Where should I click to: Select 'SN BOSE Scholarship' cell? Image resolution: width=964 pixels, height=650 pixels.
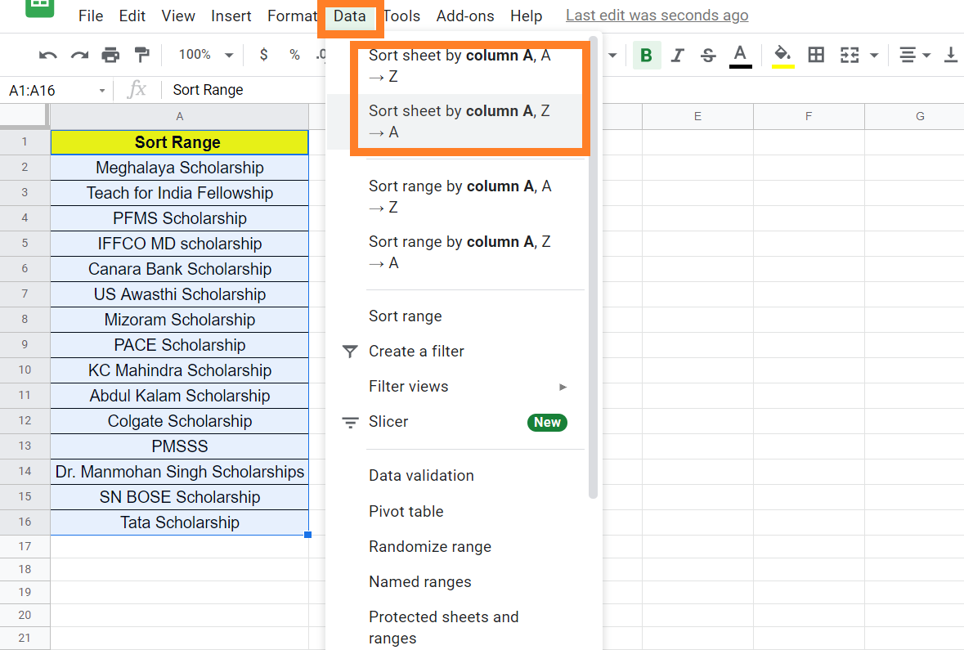click(x=180, y=497)
